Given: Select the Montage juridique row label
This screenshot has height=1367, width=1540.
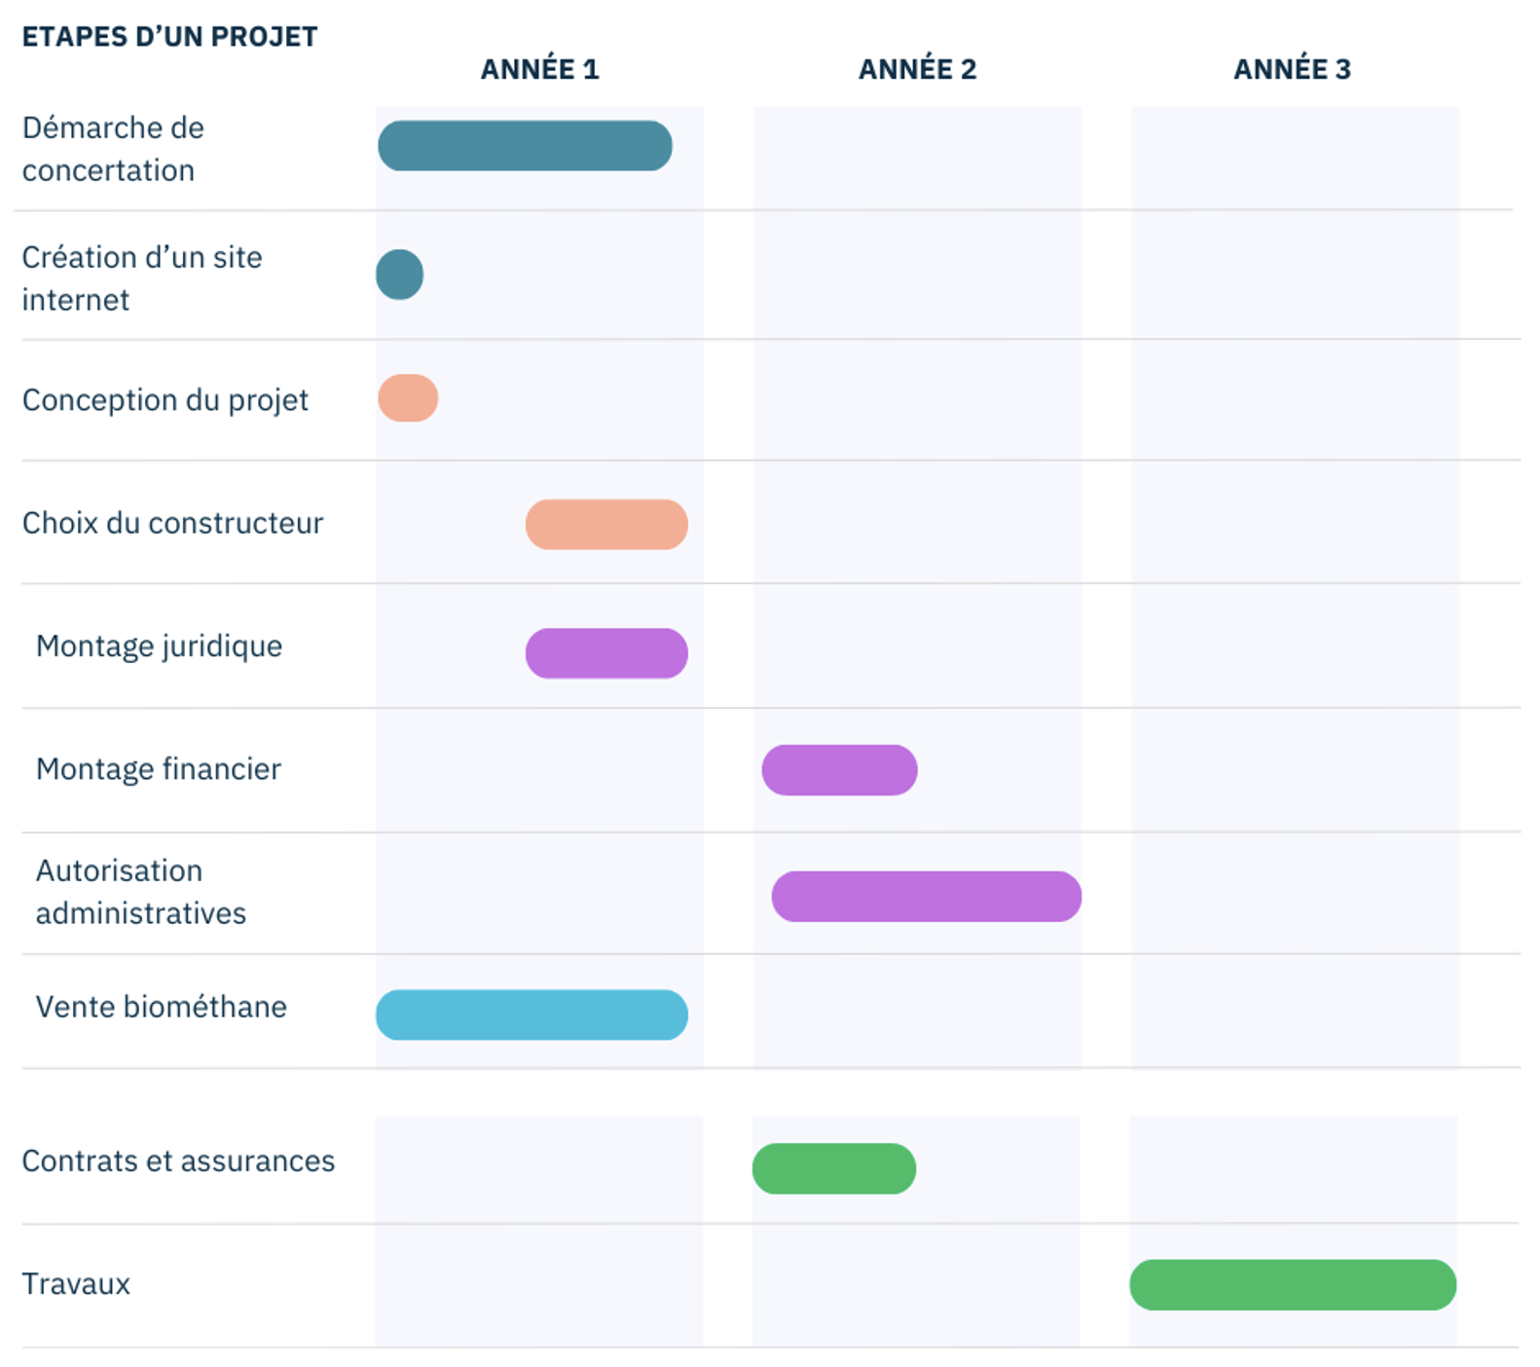Looking at the screenshot, I should click(159, 647).
